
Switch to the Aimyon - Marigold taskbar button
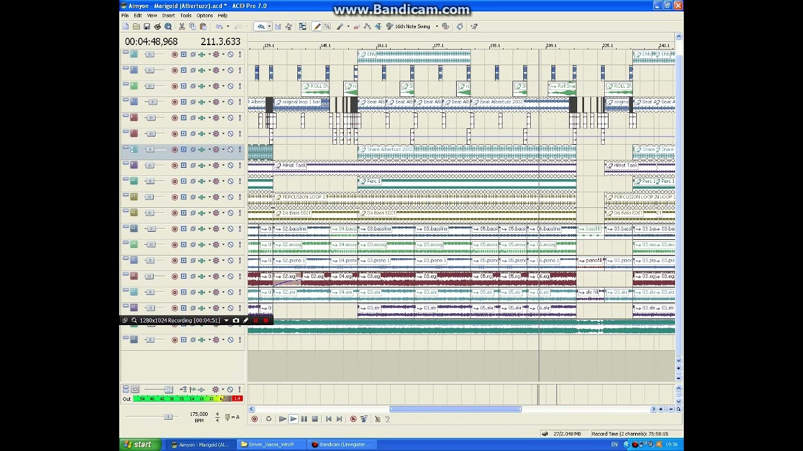point(201,445)
